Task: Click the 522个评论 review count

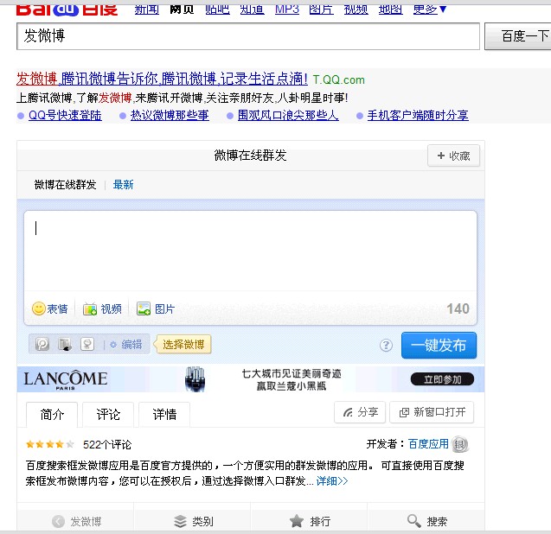Action: click(x=107, y=445)
